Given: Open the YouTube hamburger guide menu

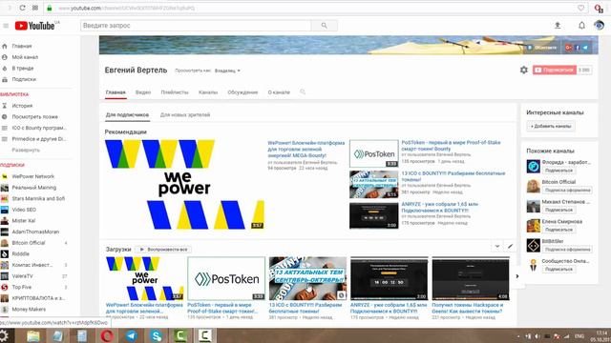Looking at the screenshot, I should 6,26.
